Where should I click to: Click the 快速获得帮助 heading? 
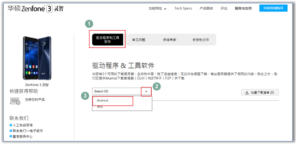[x=24, y=91]
